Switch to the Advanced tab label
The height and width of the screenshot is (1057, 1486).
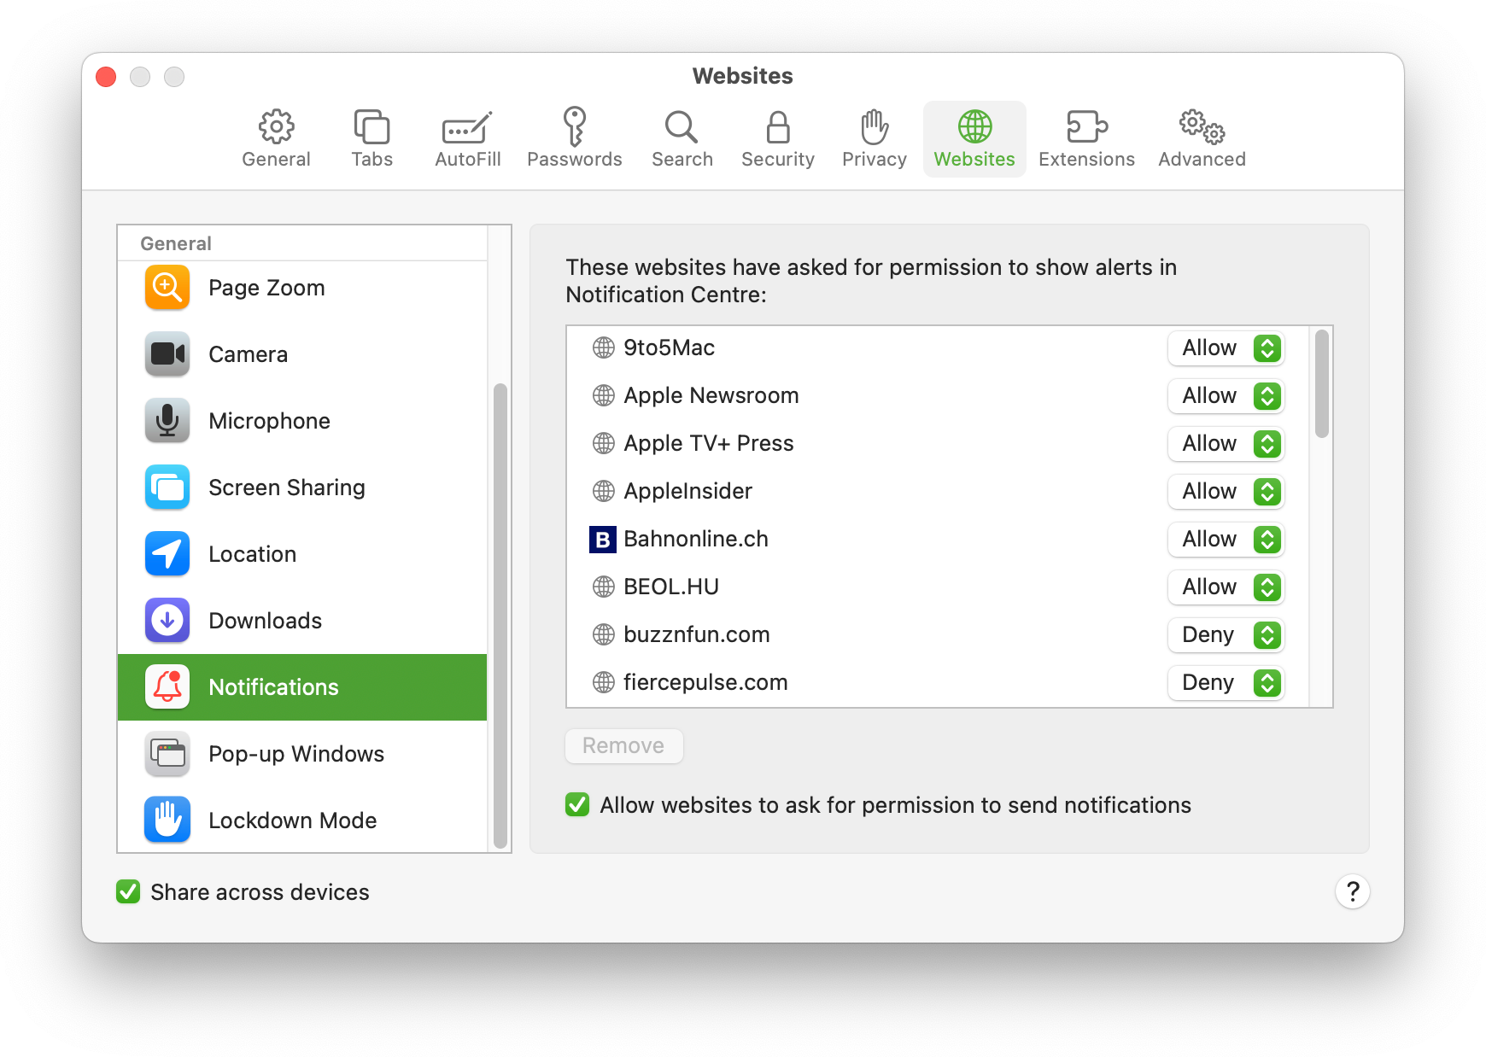[1202, 160]
